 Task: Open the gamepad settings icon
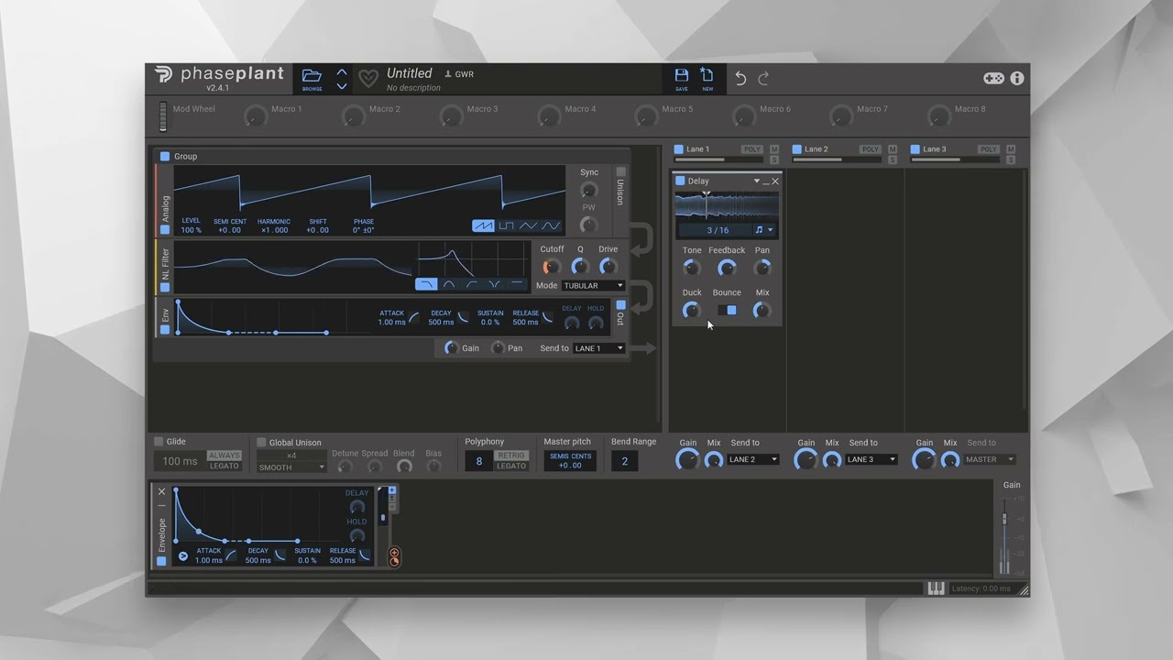[993, 79]
